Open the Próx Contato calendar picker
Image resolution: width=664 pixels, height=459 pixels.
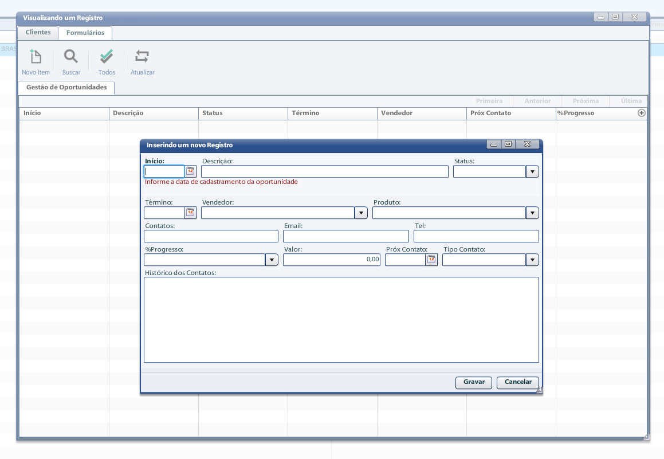pyautogui.click(x=431, y=260)
